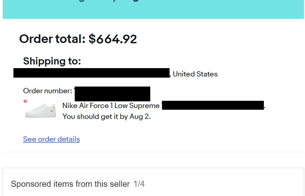Click the $664.92 amount

point(112,39)
